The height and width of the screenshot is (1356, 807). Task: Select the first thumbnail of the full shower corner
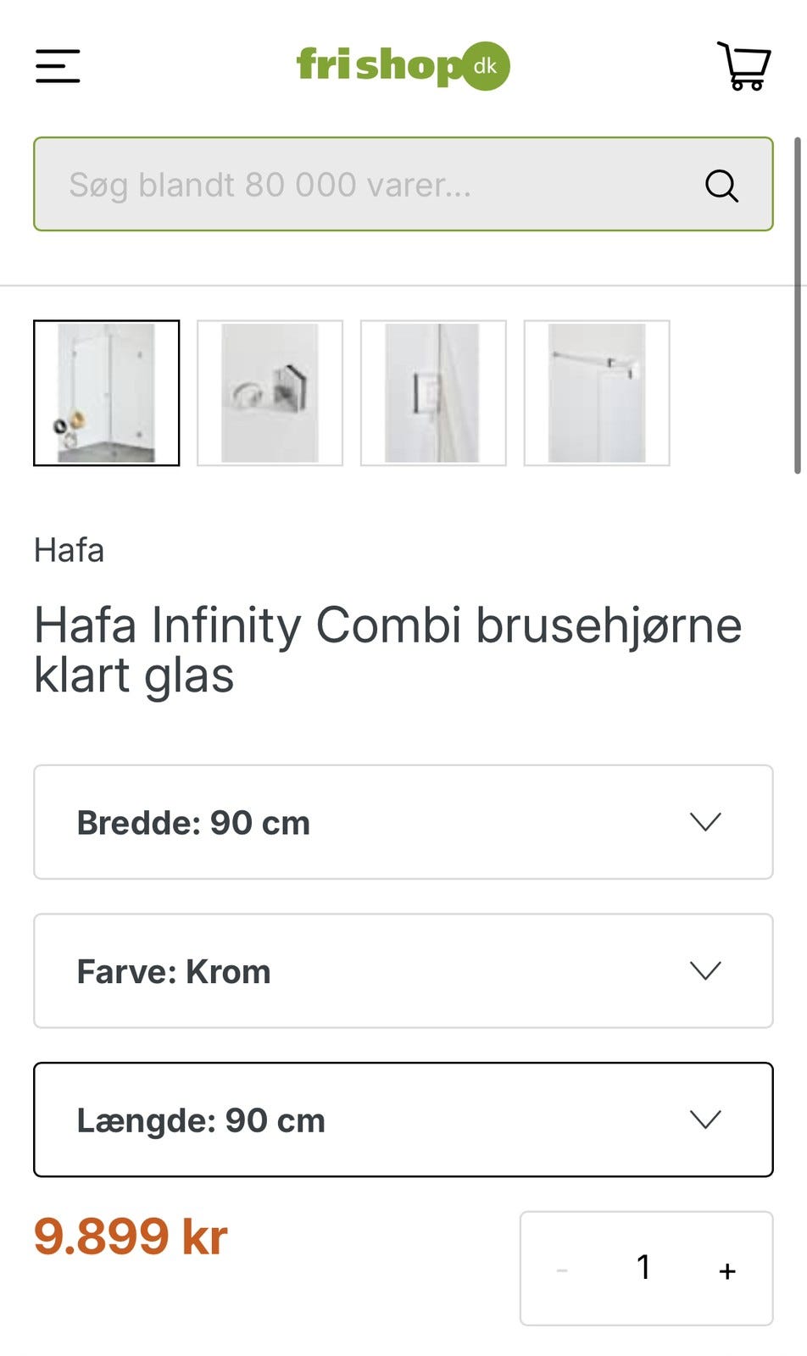(107, 392)
